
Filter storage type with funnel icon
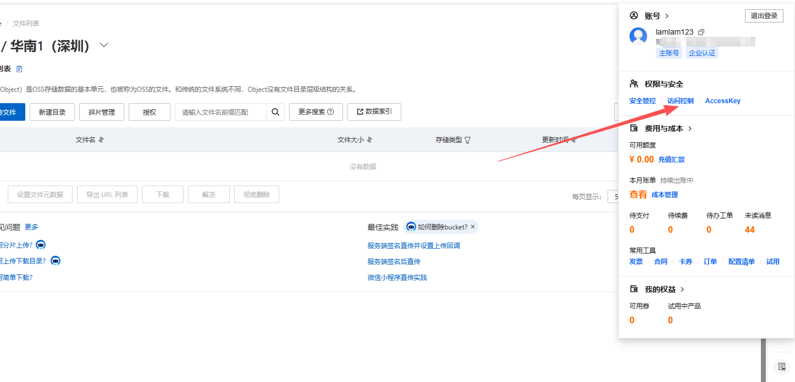pyautogui.click(x=468, y=140)
